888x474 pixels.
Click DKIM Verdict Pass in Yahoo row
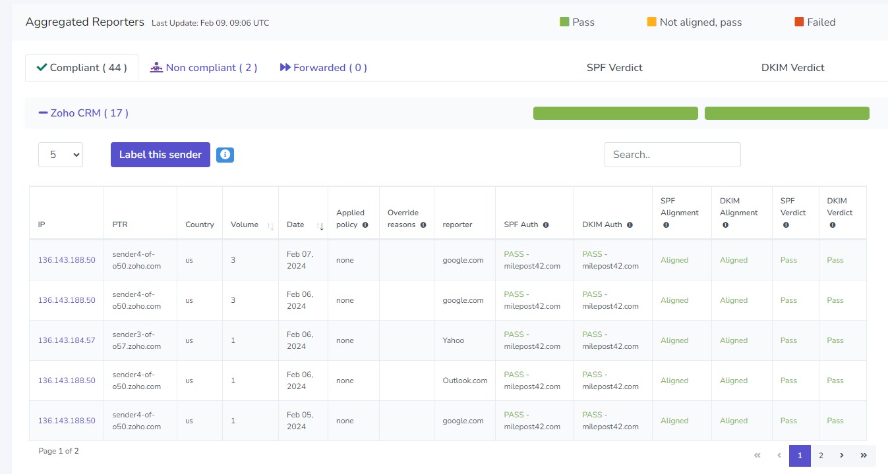pyautogui.click(x=835, y=340)
